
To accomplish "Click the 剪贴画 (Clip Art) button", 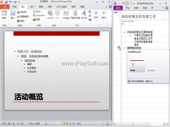I will click(x=22, y=12).
